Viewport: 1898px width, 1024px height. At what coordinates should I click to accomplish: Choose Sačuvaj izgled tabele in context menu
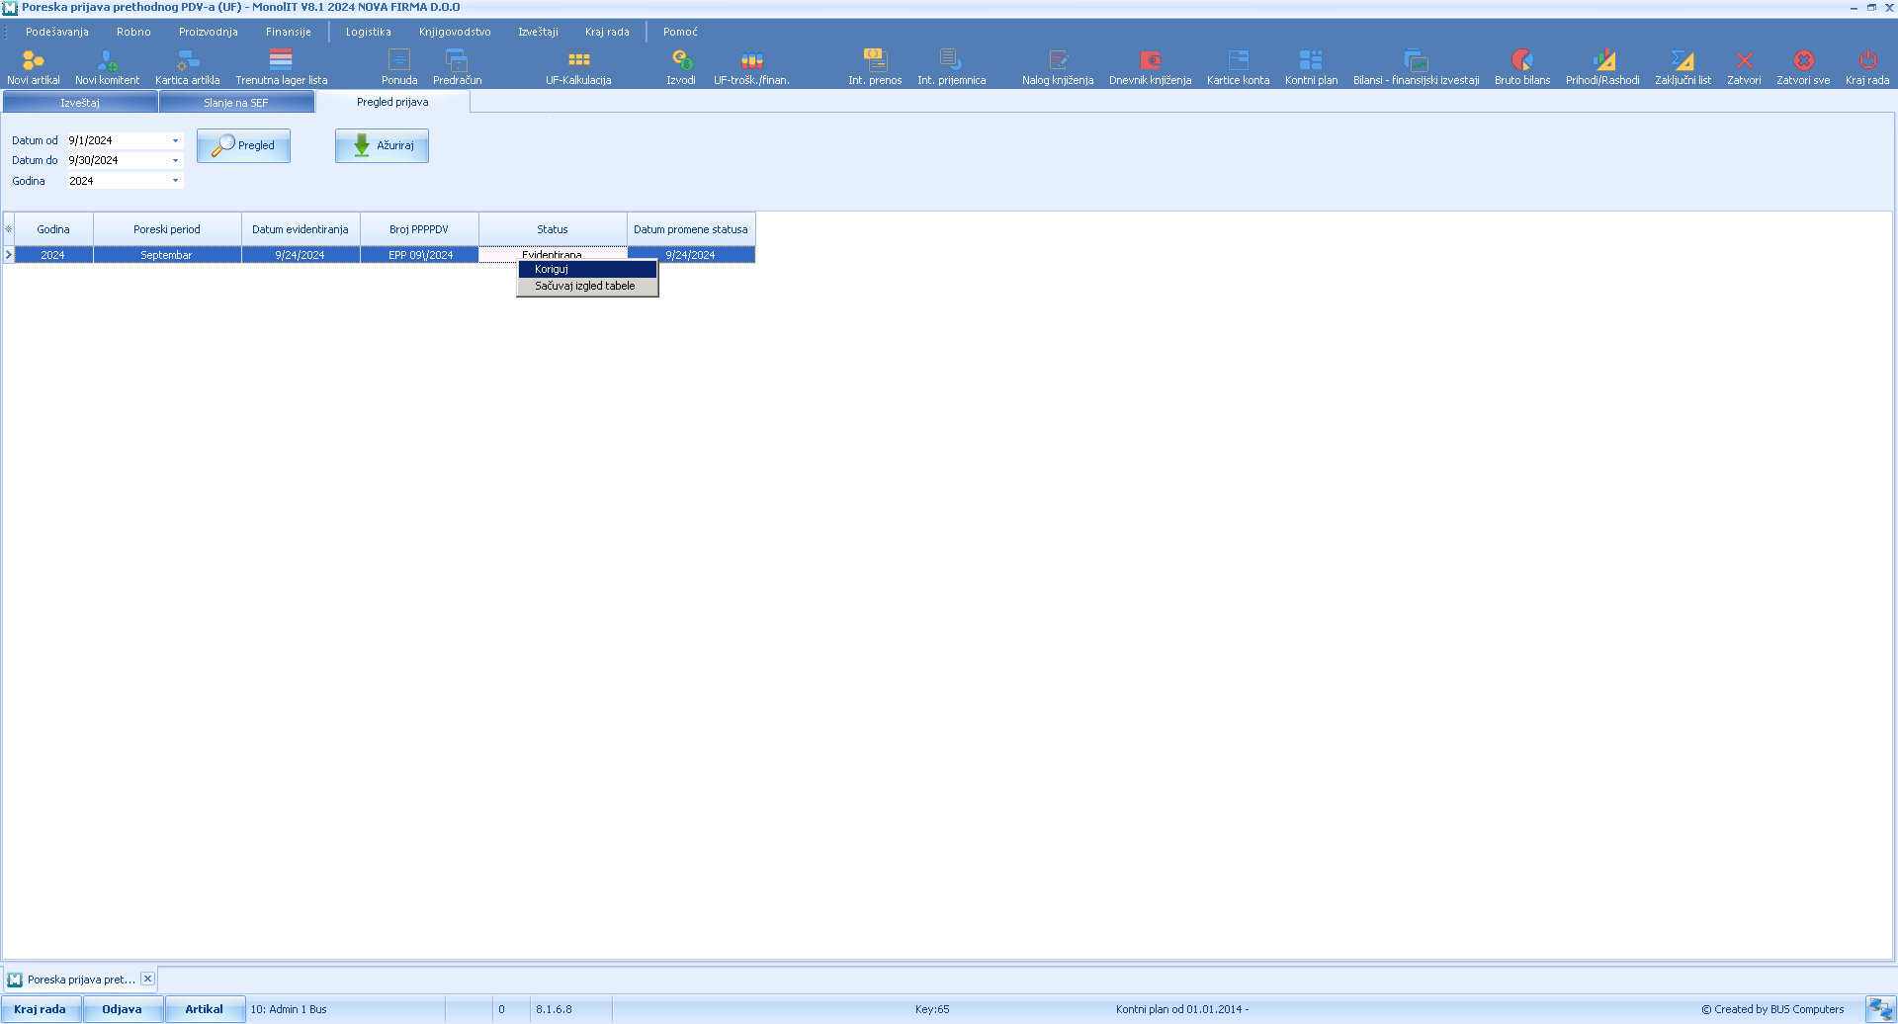587,286
